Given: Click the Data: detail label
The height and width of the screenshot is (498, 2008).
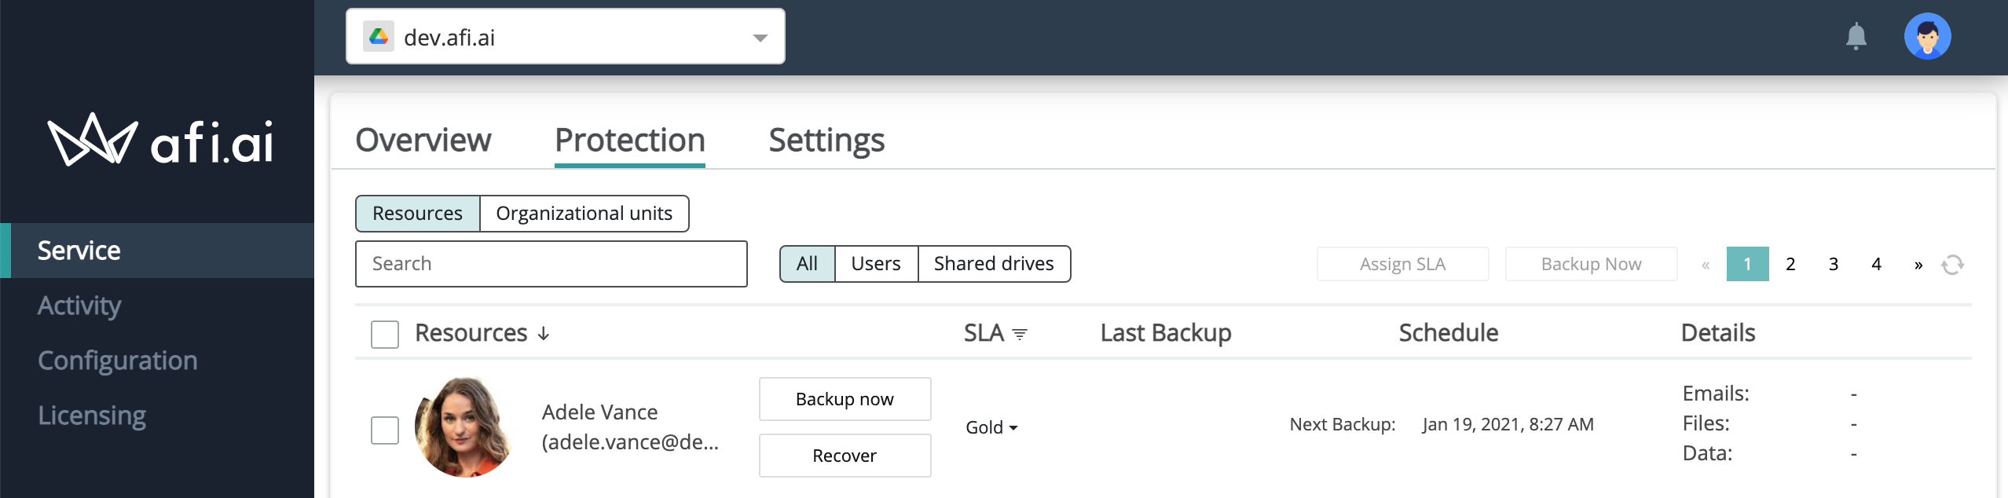Looking at the screenshot, I should pos(1707,453).
